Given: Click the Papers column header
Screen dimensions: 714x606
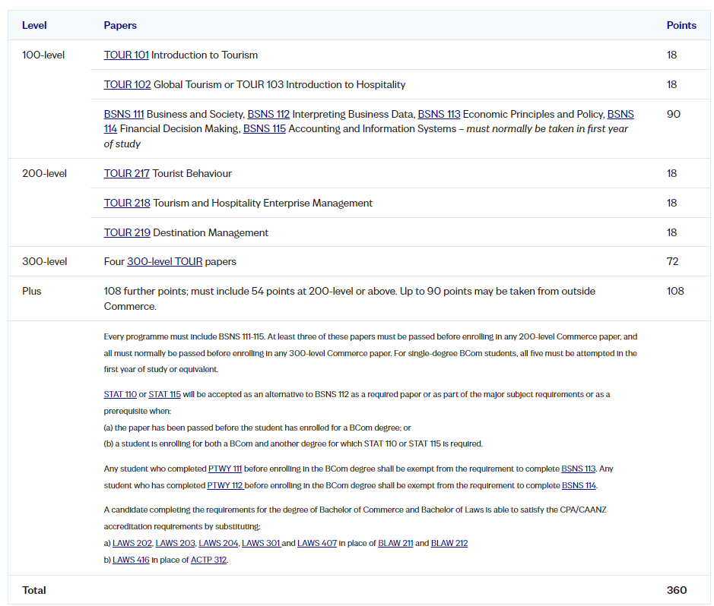Looking at the screenshot, I should [120, 26].
